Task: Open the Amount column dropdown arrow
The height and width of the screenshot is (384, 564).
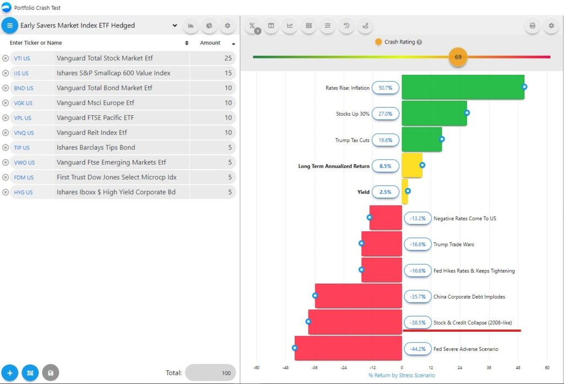Action: point(234,44)
